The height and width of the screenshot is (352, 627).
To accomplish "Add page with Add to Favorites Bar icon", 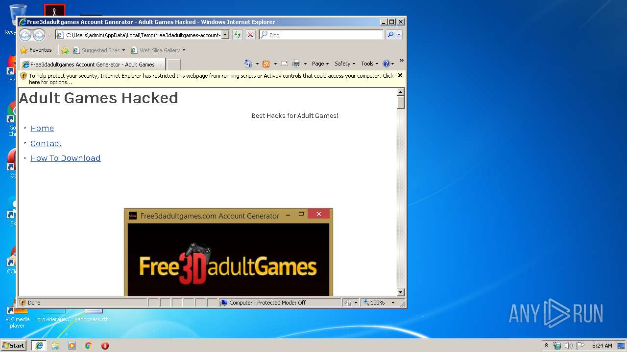I will 65,50.
